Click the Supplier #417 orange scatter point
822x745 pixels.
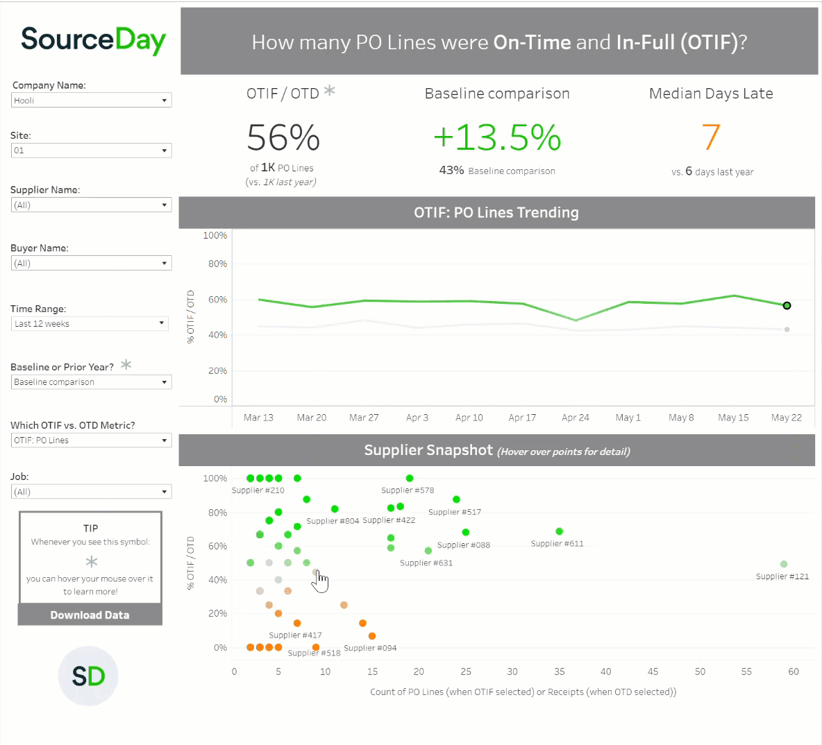click(x=297, y=623)
